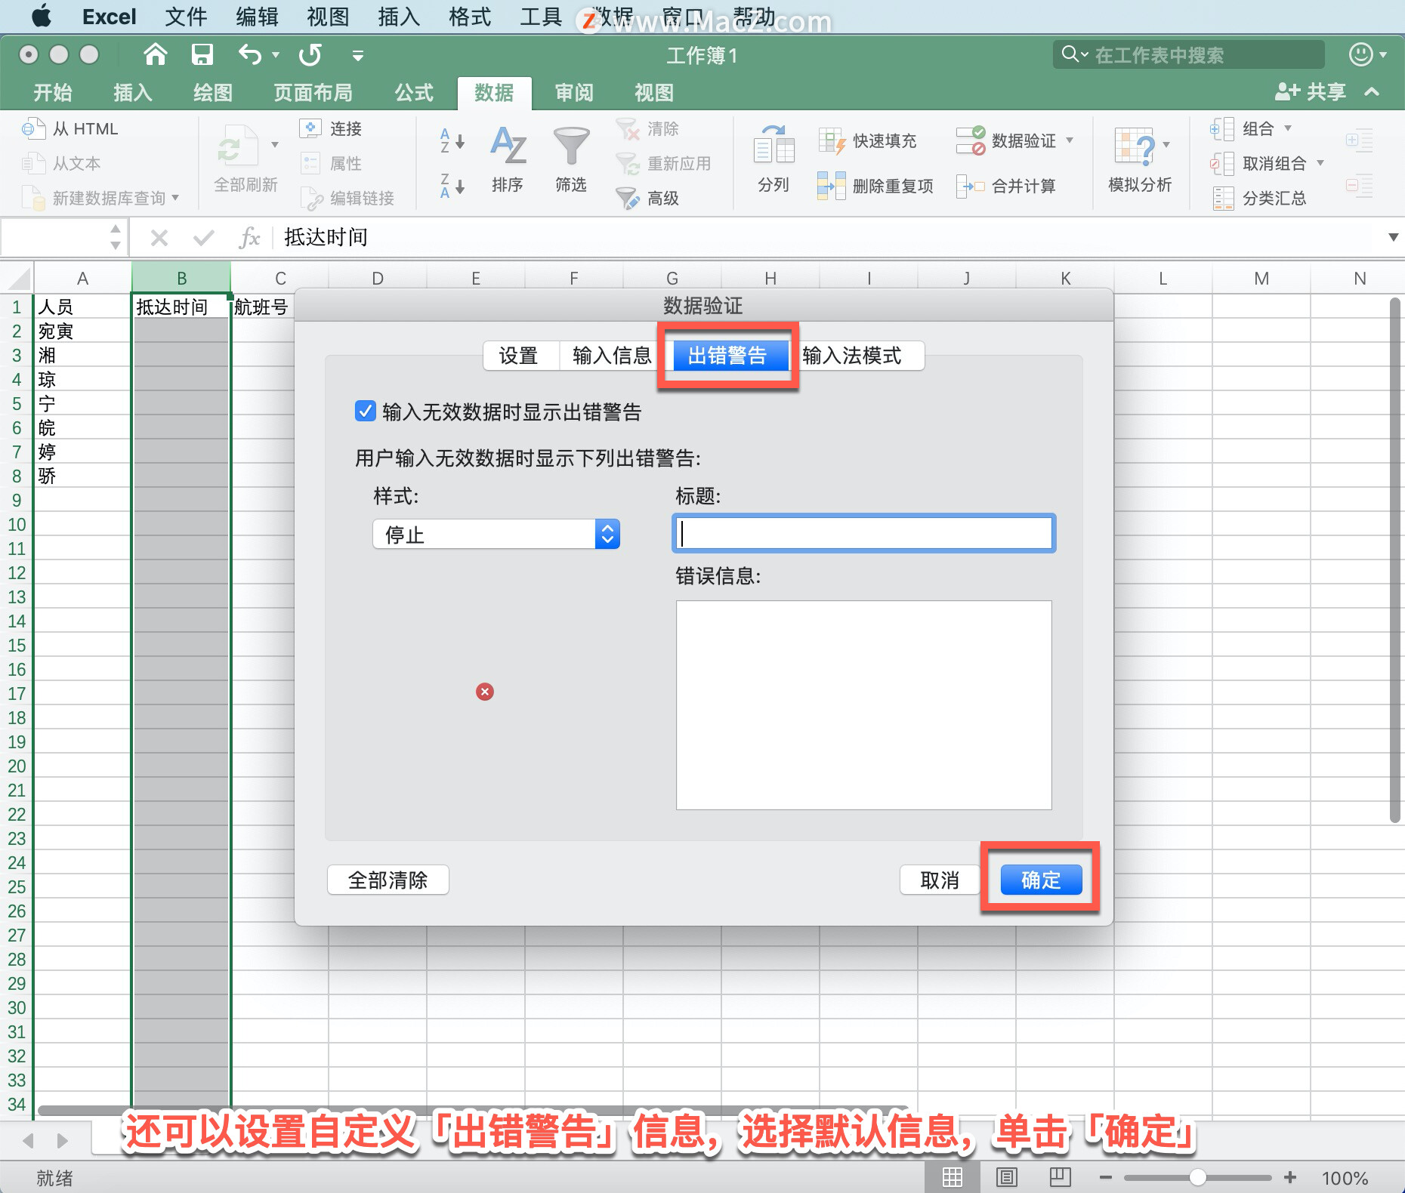Screen dimensions: 1405x1193
Task: Select column B header
Action: point(181,278)
